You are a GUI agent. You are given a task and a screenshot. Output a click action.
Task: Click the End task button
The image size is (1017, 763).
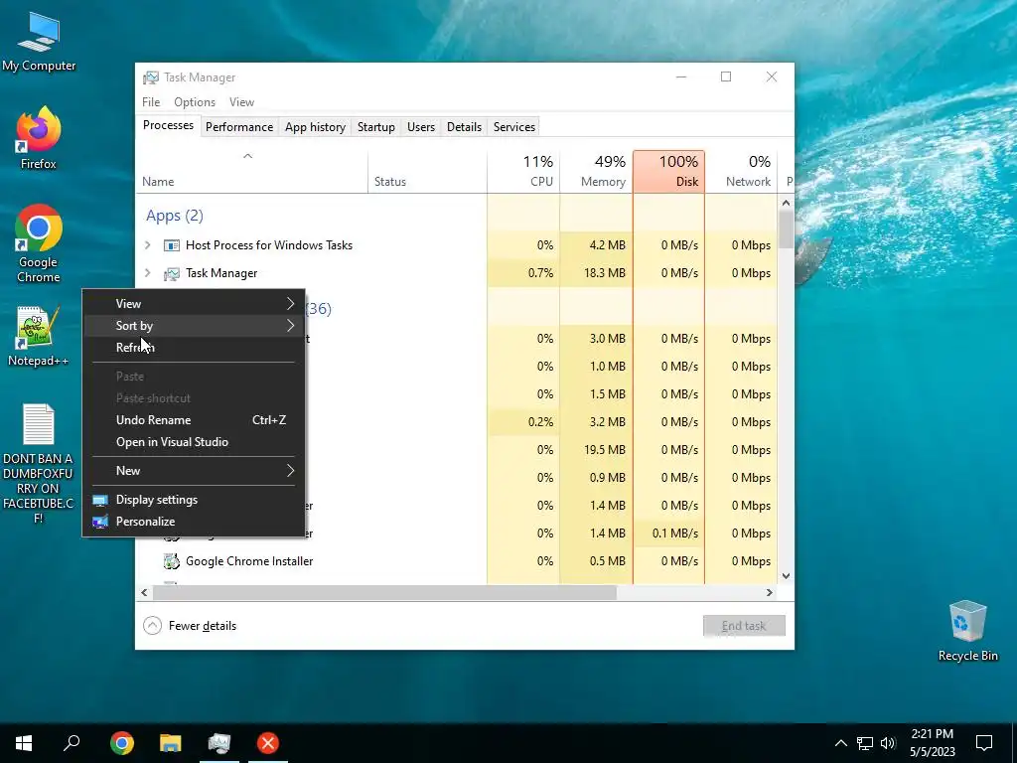tap(744, 626)
